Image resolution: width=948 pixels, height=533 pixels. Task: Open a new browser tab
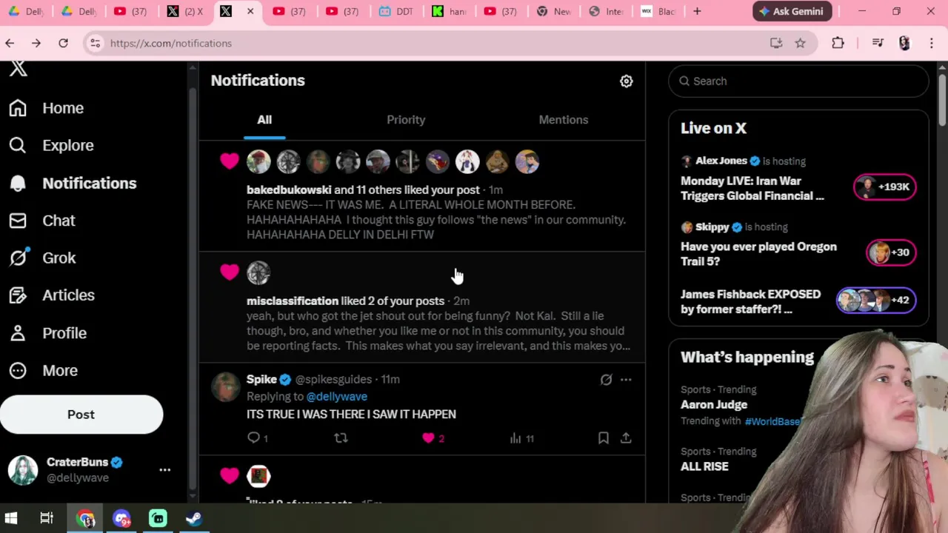(697, 11)
